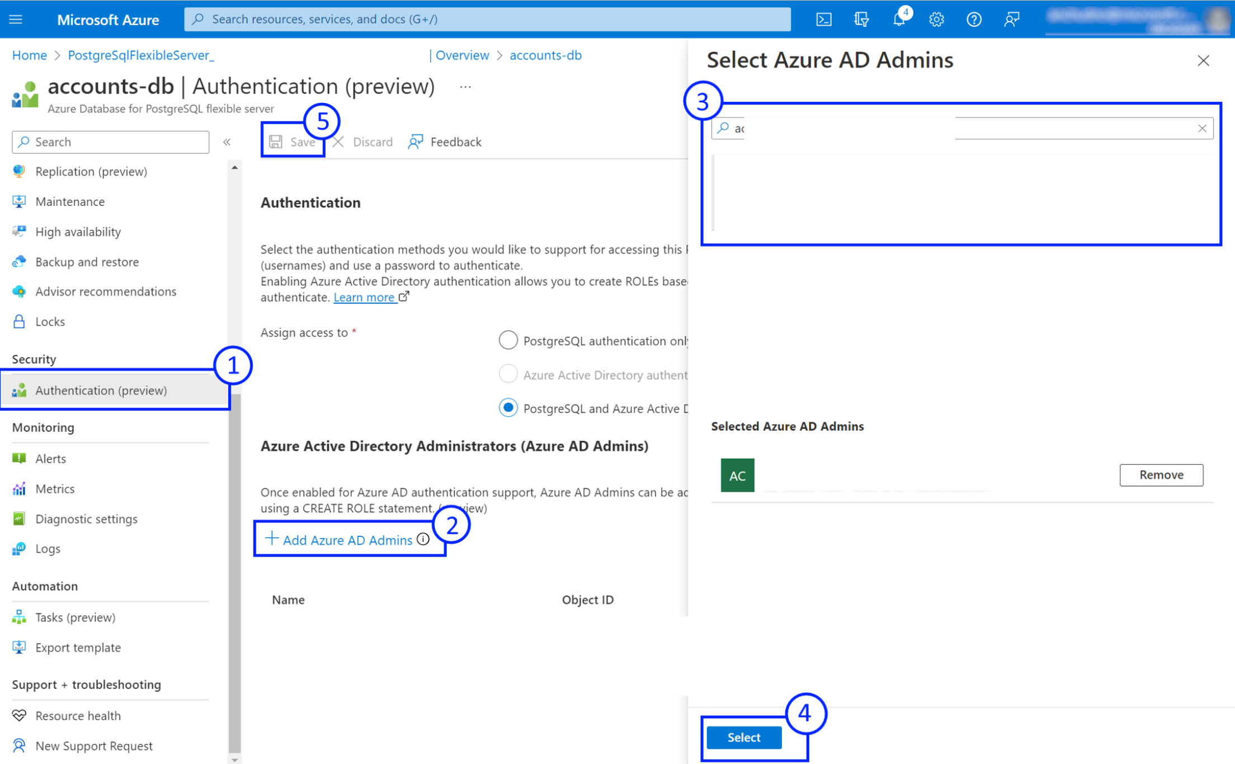Select Azure Active Directory authentication radio button
The image size is (1235, 764).
(508, 374)
